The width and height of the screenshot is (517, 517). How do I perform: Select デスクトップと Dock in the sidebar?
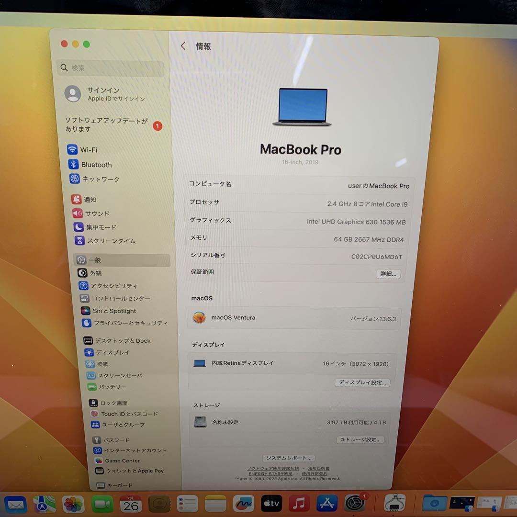coord(117,340)
